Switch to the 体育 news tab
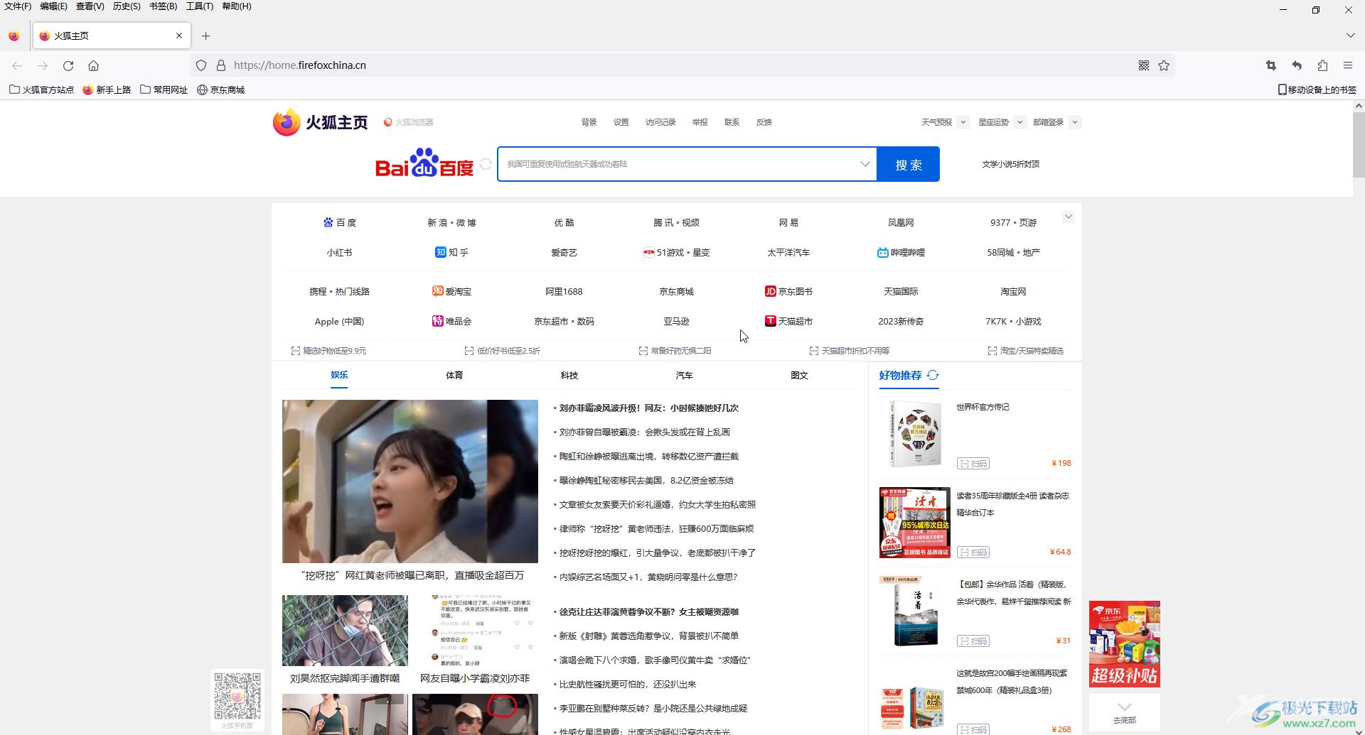Image resolution: width=1365 pixels, height=735 pixels. click(x=454, y=375)
